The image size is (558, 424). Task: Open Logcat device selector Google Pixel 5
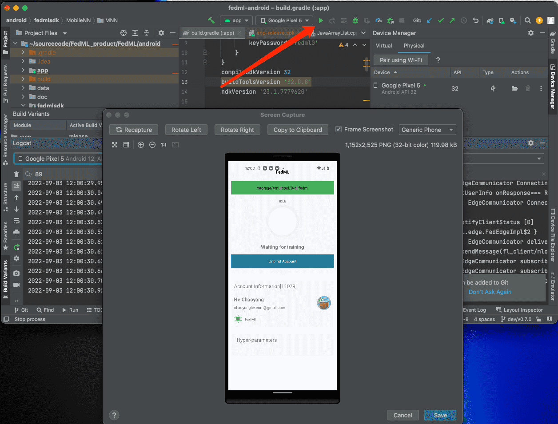click(x=59, y=159)
